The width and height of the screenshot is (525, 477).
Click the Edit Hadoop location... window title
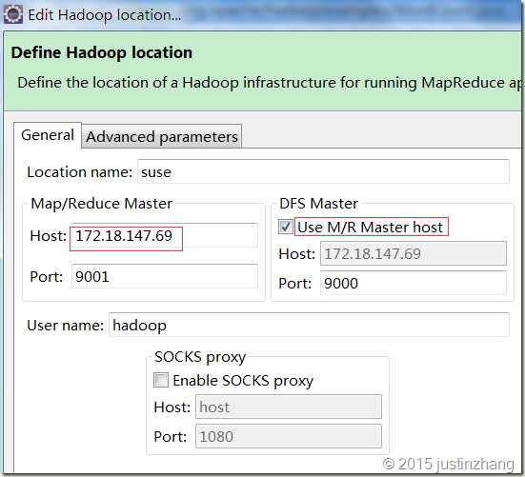pyautogui.click(x=105, y=15)
